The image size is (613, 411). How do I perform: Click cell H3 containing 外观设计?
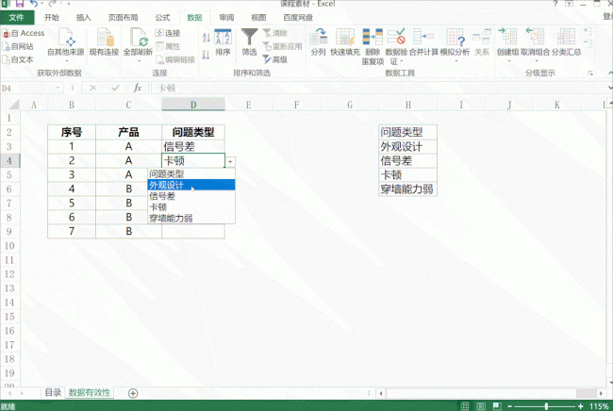tap(407, 146)
